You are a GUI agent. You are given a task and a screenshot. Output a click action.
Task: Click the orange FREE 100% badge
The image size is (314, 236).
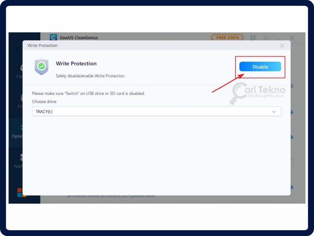(227, 37)
